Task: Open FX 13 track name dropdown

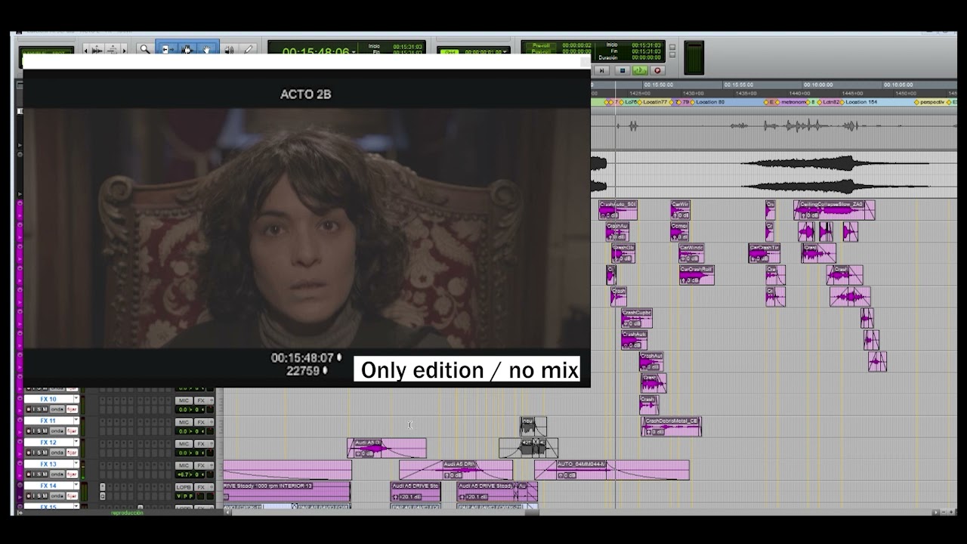Action: 76,464
